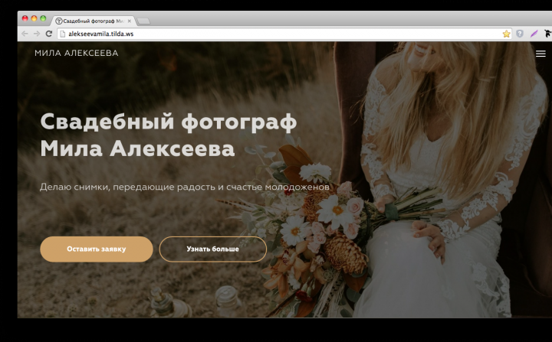
Task: Click the purple feather extension icon
Action: click(534, 34)
